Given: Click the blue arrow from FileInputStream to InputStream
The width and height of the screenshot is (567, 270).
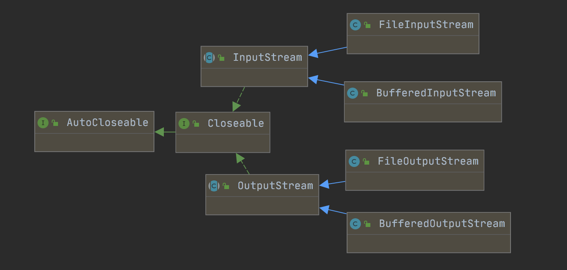Looking at the screenshot, I should [x=328, y=51].
